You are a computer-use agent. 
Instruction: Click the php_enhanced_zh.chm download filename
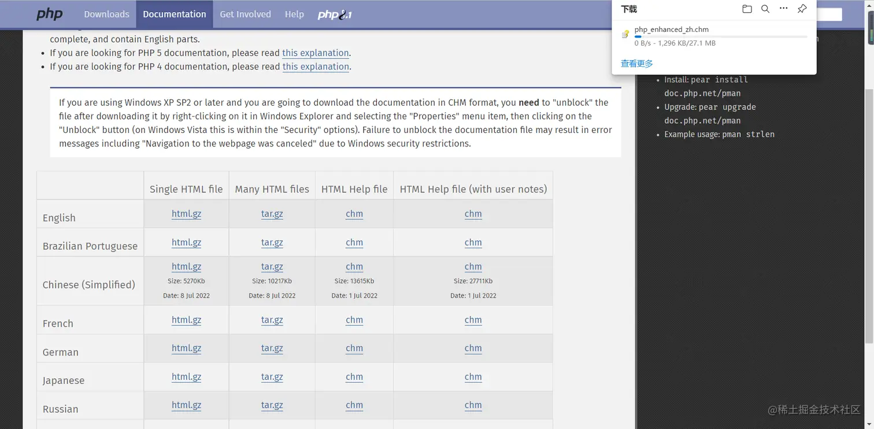671,29
